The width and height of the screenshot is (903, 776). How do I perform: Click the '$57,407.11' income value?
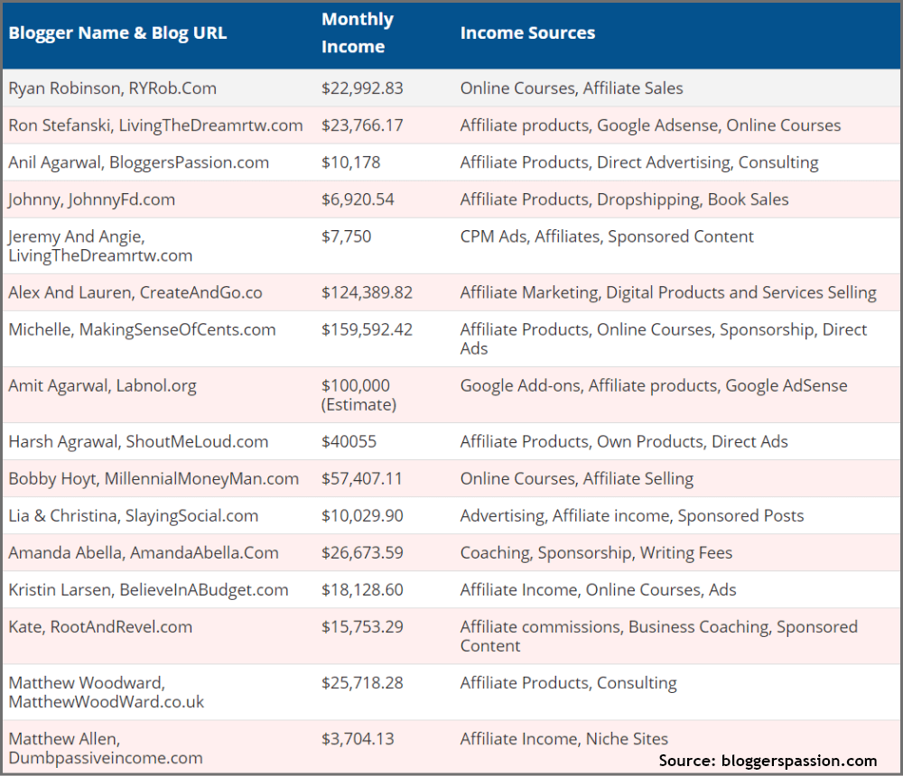point(362,478)
